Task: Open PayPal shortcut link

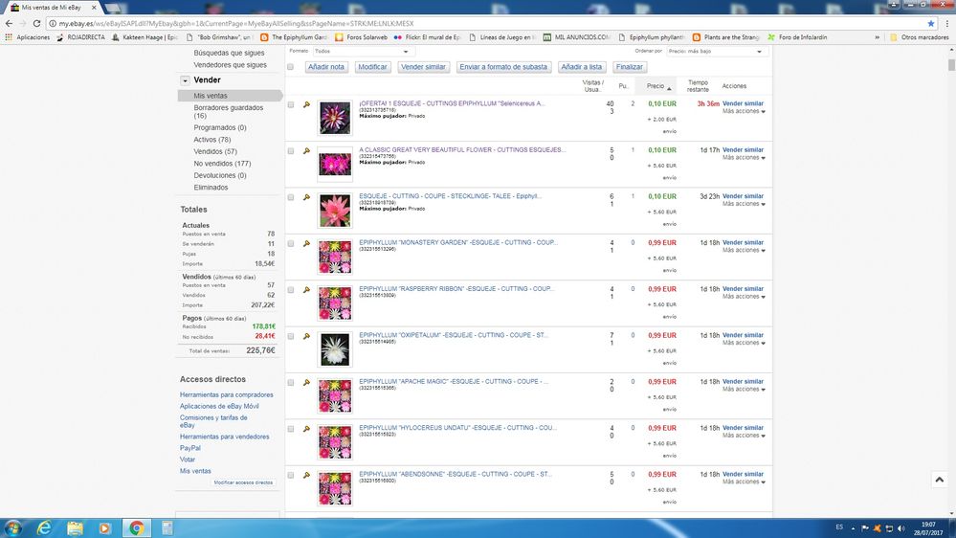Action: click(190, 448)
